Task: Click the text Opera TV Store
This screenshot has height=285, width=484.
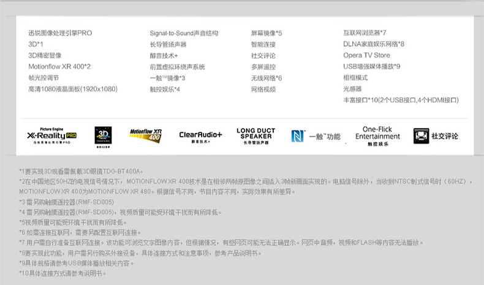Action: 367,55
